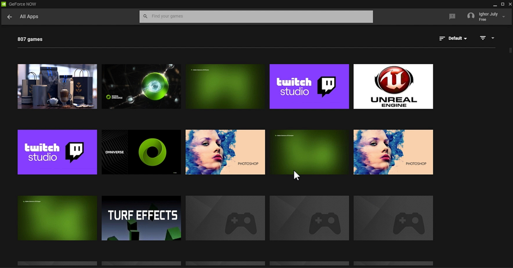The image size is (513, 268).
Task: Open the Twitch Studio tile below the coffee bags
Action: pyautogui.click(x=57, y=152)
